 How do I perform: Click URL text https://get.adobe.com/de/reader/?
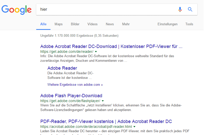click(x=67, y=52)
